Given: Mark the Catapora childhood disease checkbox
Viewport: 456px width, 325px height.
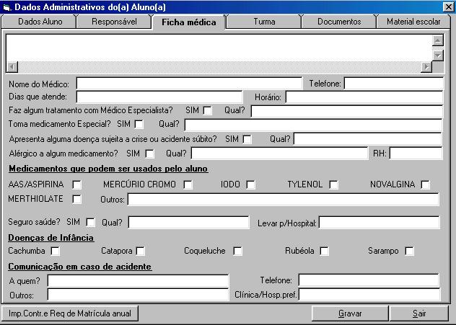Looking at the screenshot, I should [141, 251].
